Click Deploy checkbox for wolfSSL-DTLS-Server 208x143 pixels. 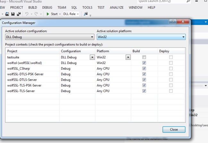171,80
